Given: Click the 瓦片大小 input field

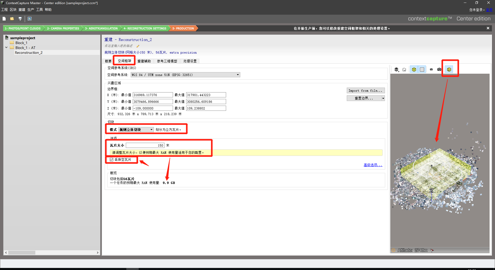Looking at the screenshot, I should 145,146.
